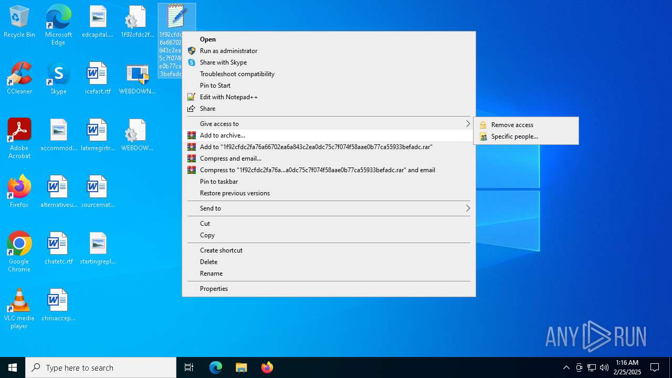Select sourcemat... Word document icon
This screenshot has width=672, height=378.
coord(98,192)
